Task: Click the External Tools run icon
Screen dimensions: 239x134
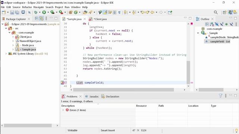Action: click(61, 12)
